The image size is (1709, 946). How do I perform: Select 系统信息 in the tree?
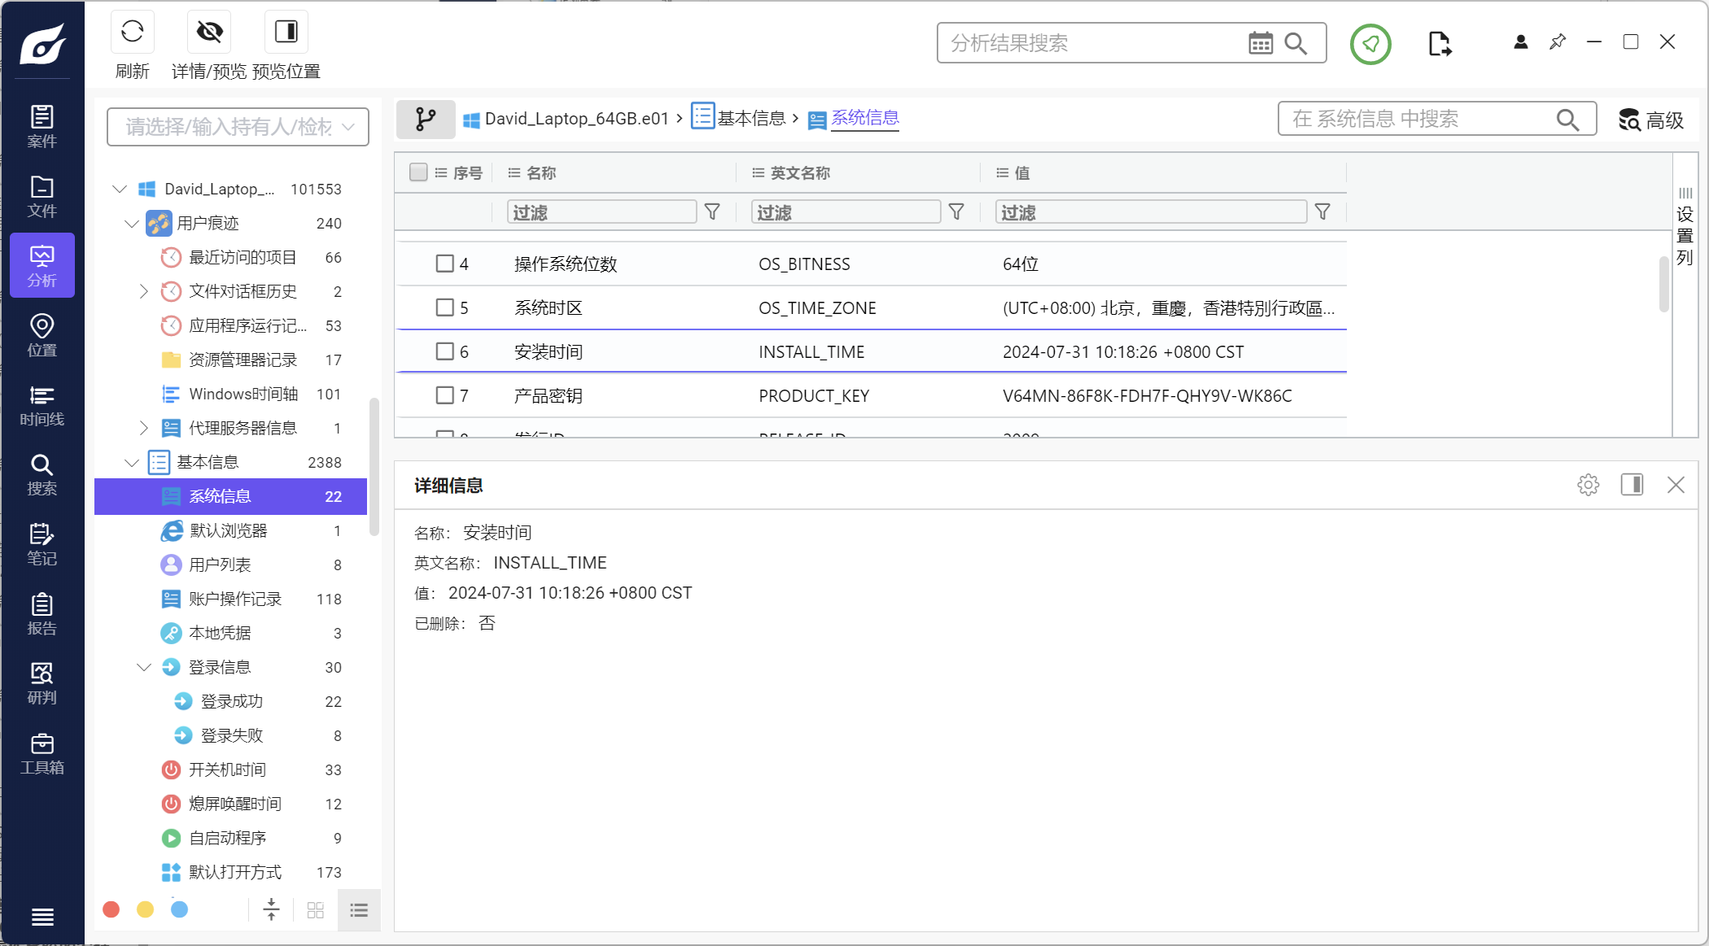(231, 496)
